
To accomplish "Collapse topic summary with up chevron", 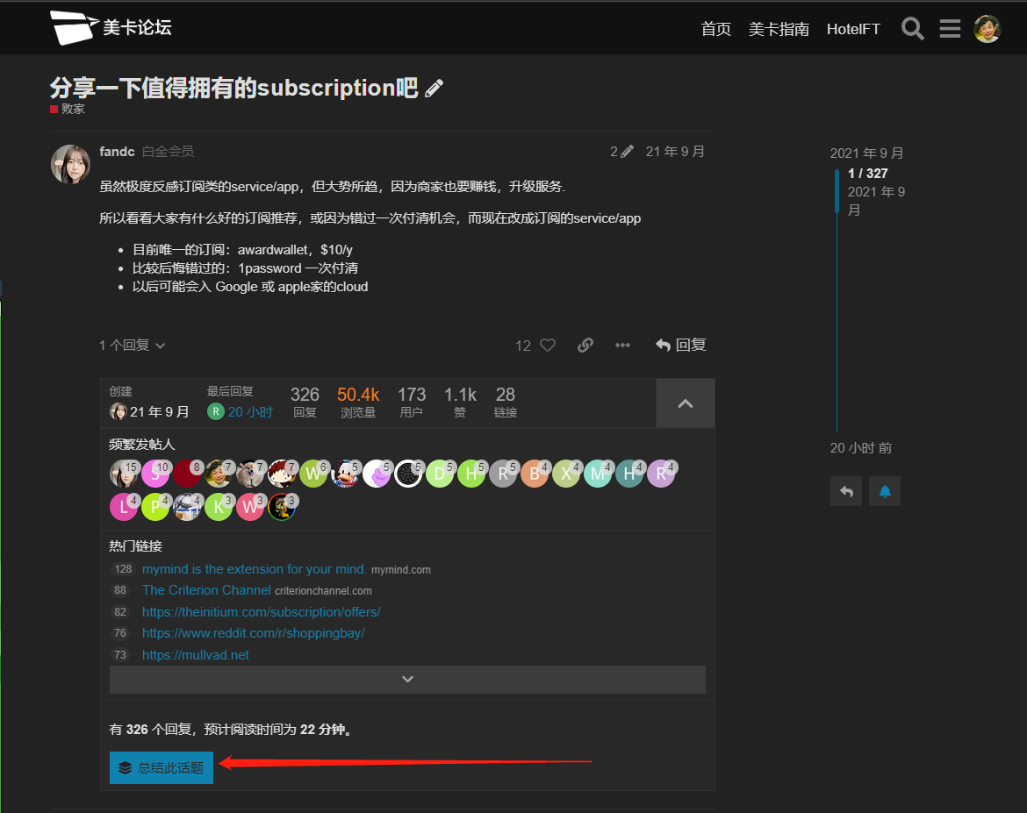I will pyautogui.click(x=685, y=403).
